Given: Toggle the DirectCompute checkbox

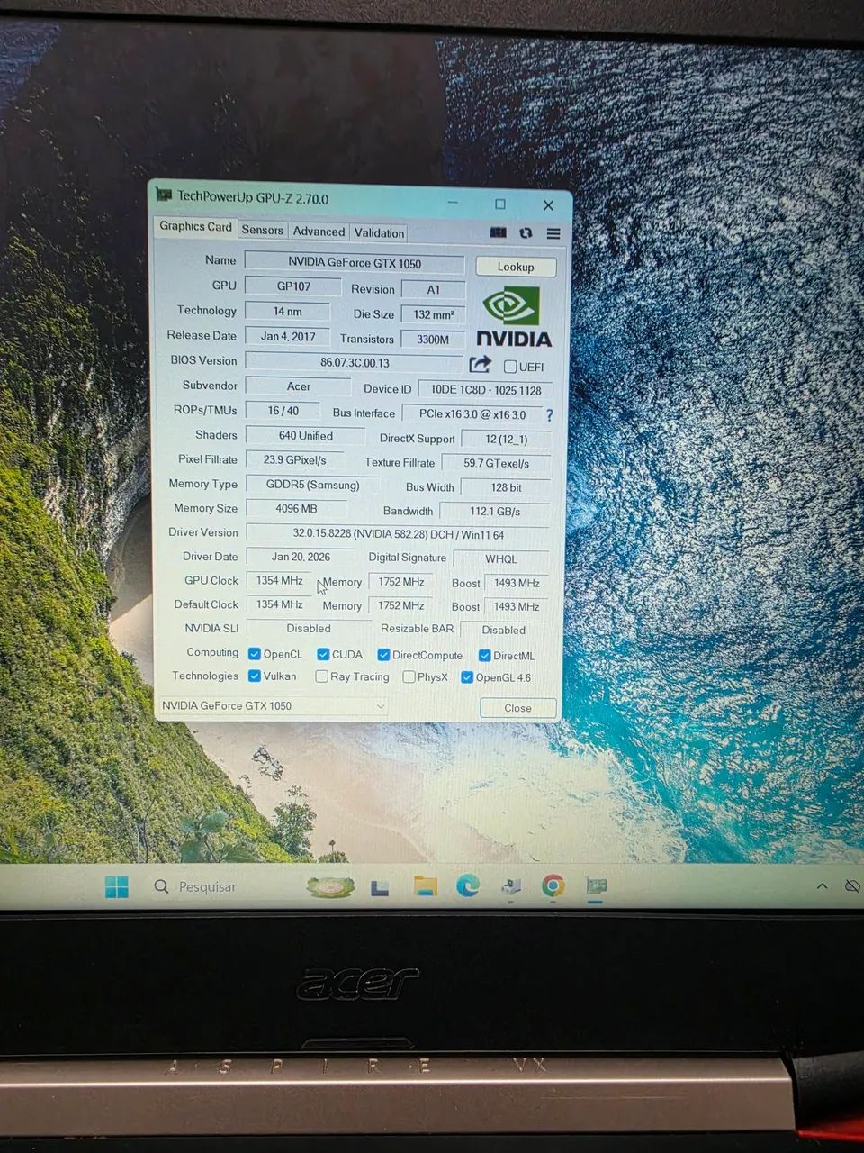Looking at the screenshot, I should point(383,655).
